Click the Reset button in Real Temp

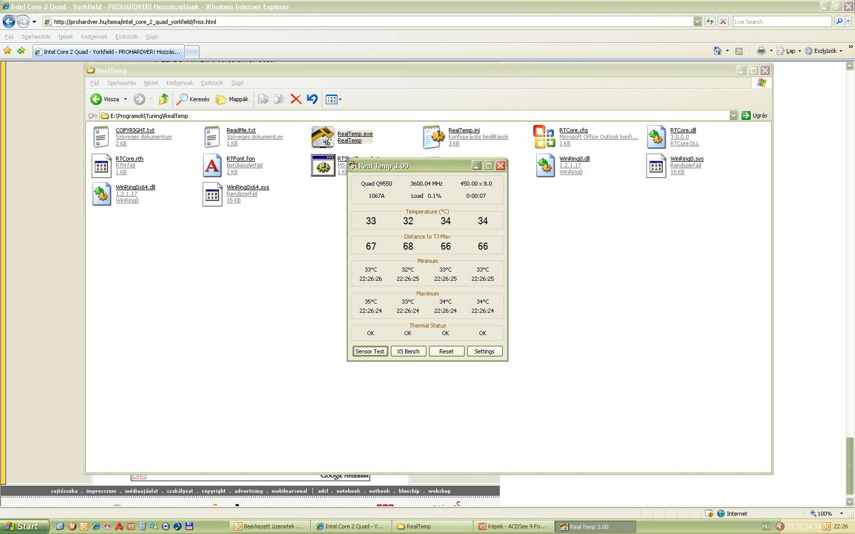tap(446, 351)
